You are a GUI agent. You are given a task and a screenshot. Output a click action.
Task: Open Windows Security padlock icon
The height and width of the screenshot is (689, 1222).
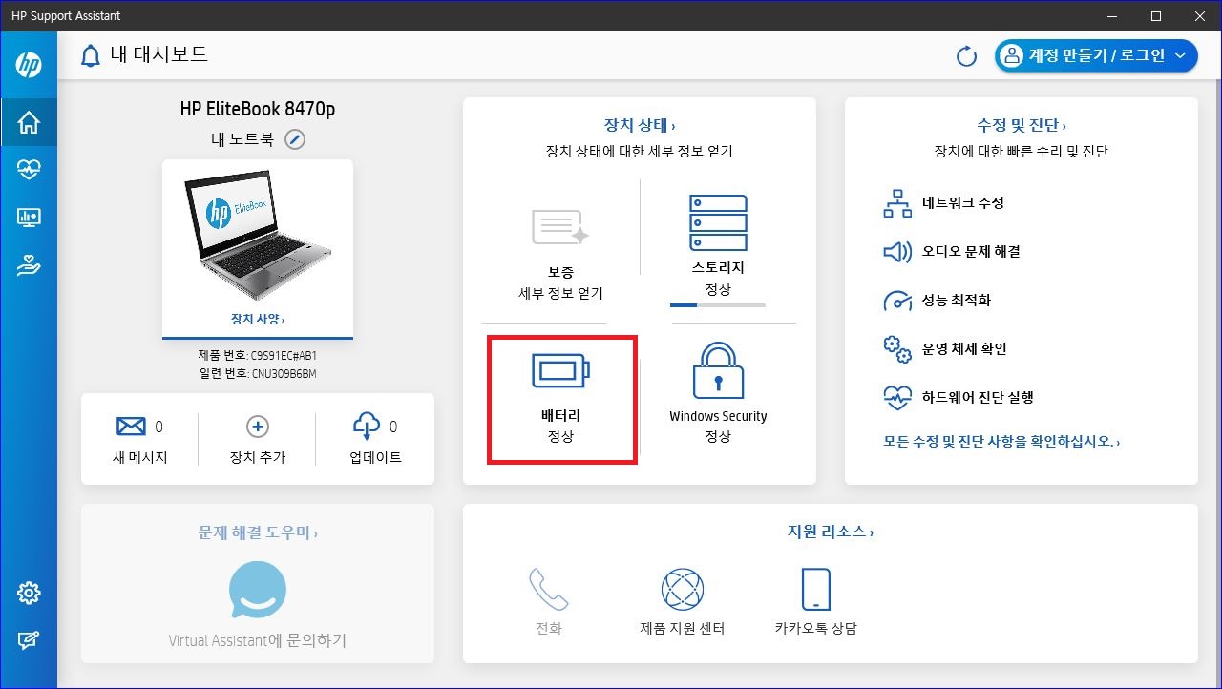click(x=718, y=370)
